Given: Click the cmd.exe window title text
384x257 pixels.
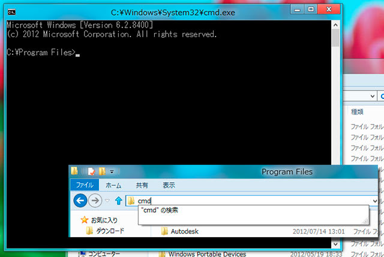Looking at the screenshot, I should pos(173,13).
